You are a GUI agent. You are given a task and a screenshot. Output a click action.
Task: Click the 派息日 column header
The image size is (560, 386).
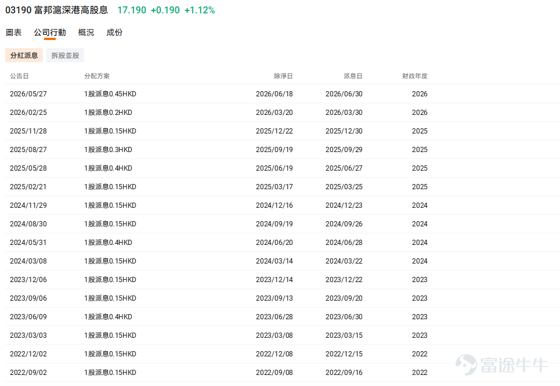353,76
